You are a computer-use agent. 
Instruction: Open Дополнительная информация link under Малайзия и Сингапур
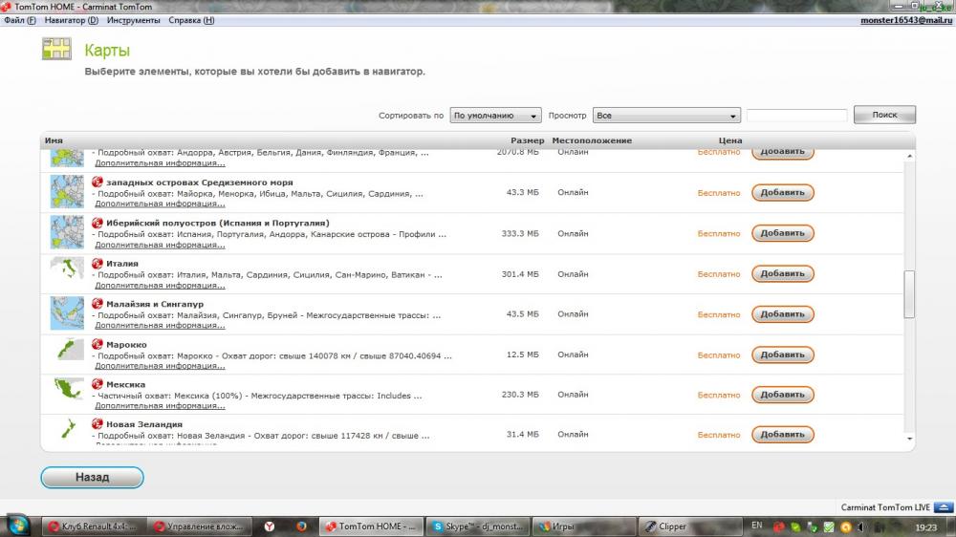(x=160, y=326)
